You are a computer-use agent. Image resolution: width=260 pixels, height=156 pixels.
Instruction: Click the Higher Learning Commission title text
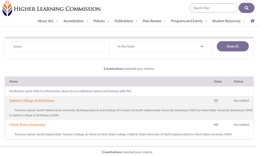(57, 9)
